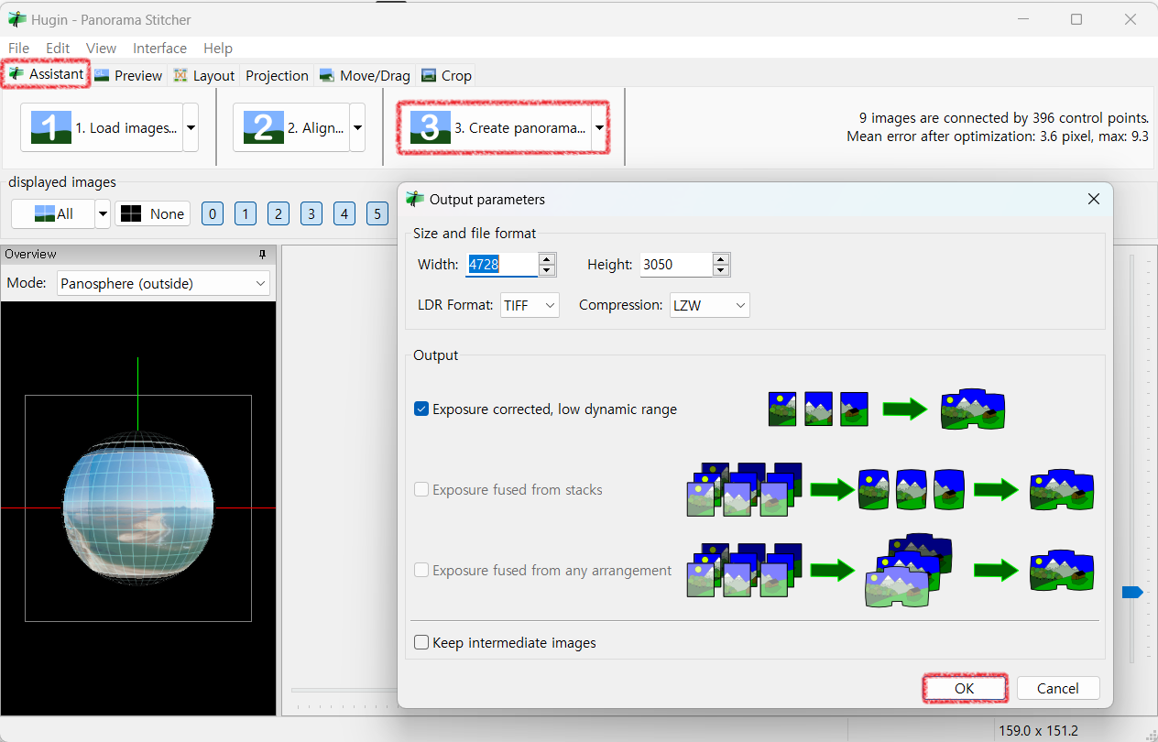Expand the Align dropdown arrow
Screen dimensions: 1158x742
point(357,127)
